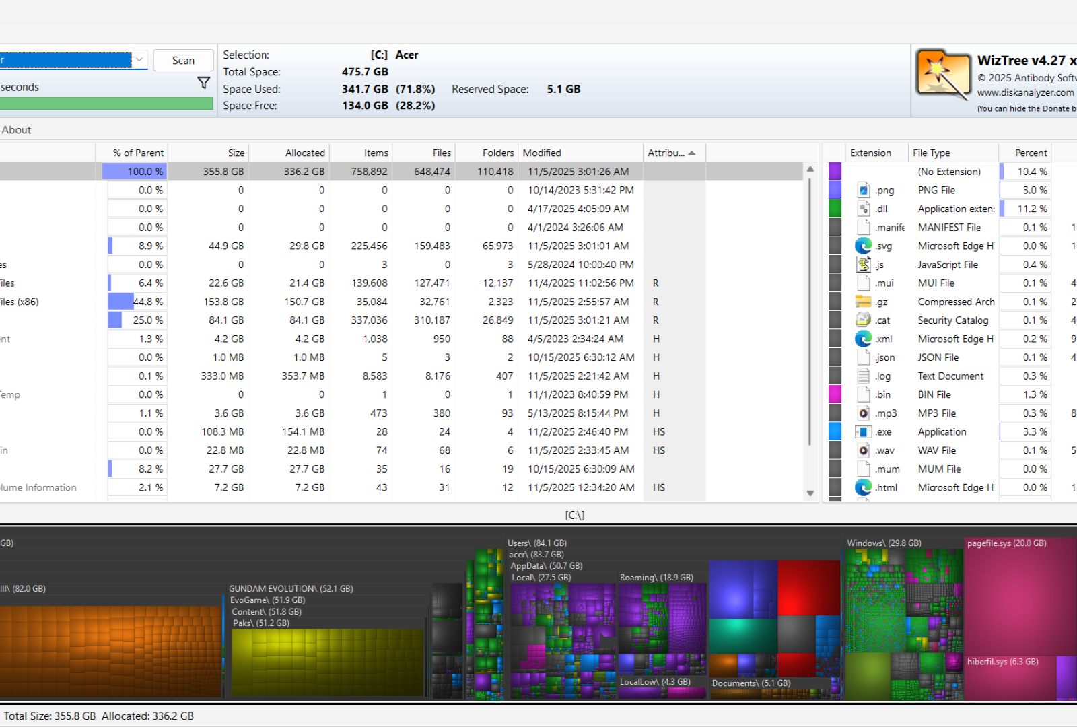Viewport: 1077px width, 727px height.
Task: Click the .dll application extension icon
Action: [864, 209]
